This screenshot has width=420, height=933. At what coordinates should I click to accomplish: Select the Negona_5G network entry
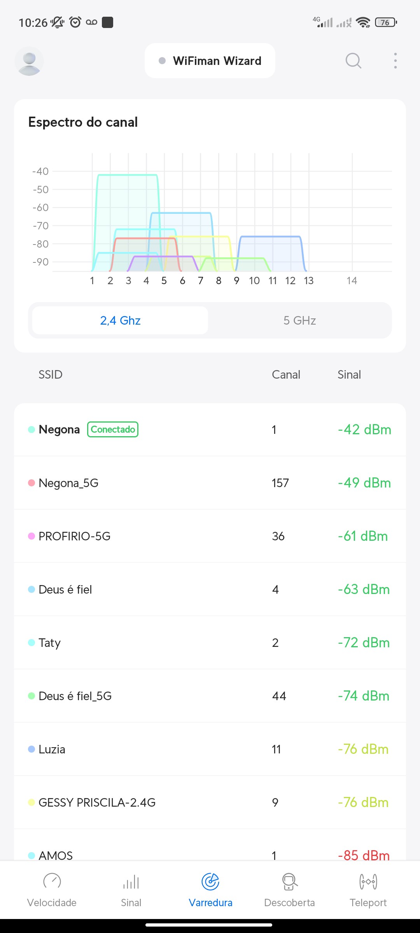(x=210, y=483)
